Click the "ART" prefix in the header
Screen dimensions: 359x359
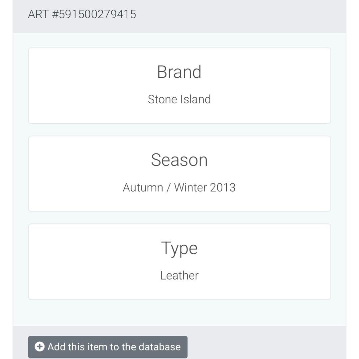tap(38, 14)
